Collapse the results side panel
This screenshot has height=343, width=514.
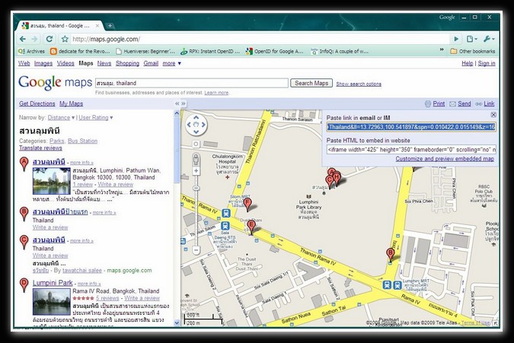tap(177, 103)
